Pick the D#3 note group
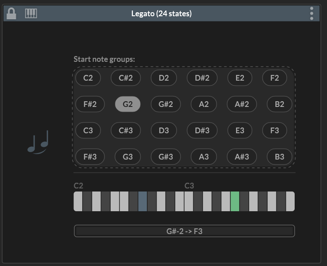 point(202,131)
